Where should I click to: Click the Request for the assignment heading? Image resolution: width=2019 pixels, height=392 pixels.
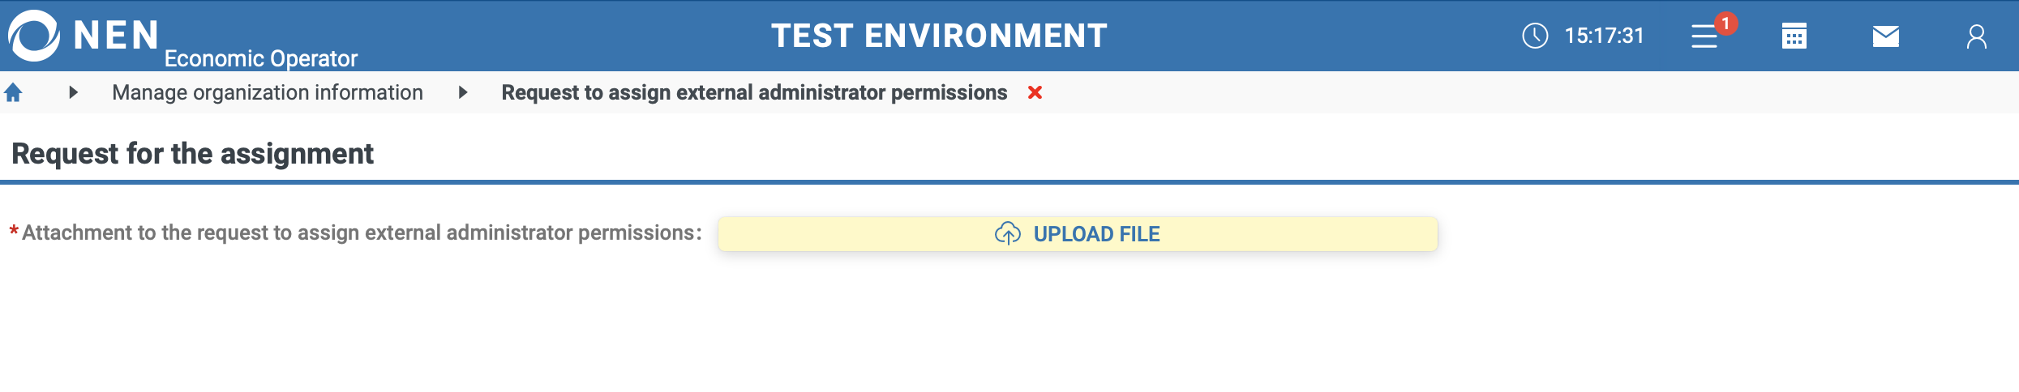(x=192, y=154)
